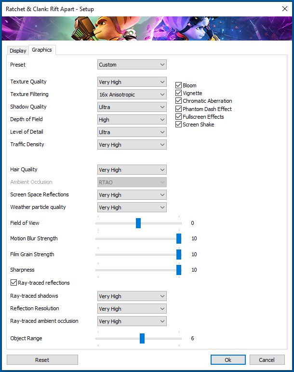Click the Field of View slider thumb
The height and width of the screenshot is (372, 294).
(138, 223)
